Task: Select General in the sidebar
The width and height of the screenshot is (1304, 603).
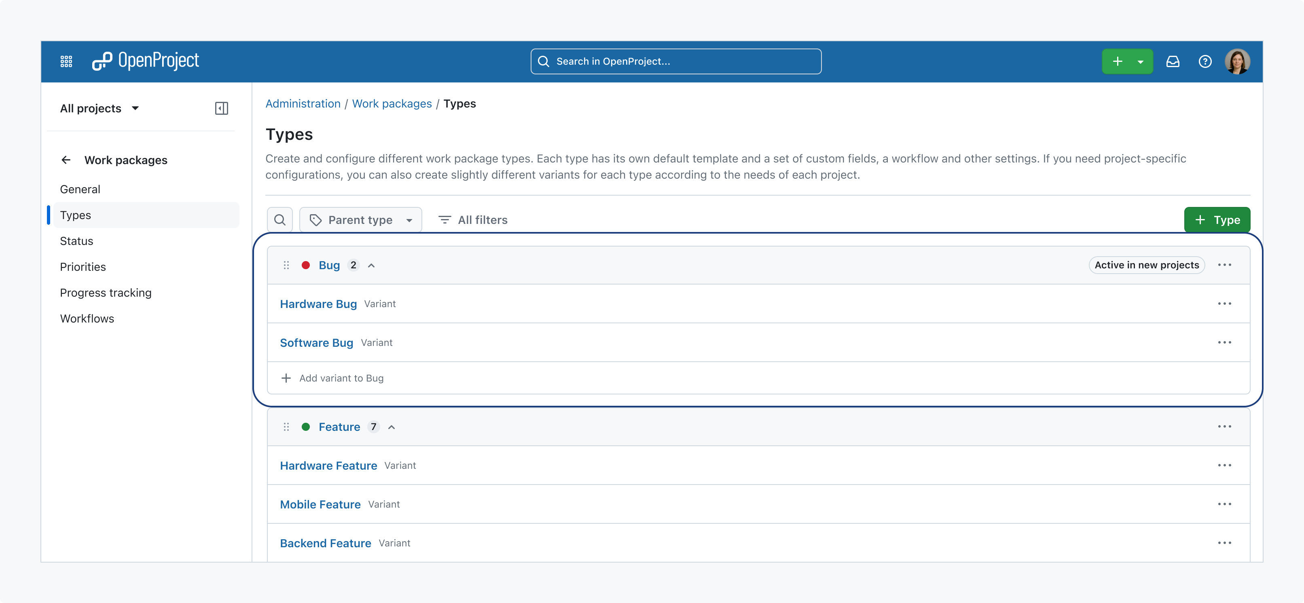Action: click(80, 189)
